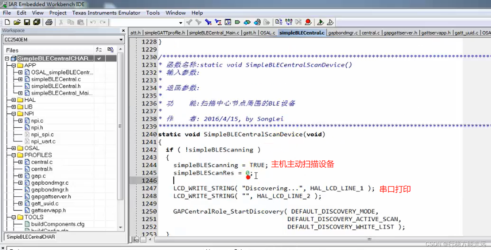Select the SimpleBLECentralCHAR workspace tab
The height and width of the screenshot is (250, 491).
pos(31,237)
